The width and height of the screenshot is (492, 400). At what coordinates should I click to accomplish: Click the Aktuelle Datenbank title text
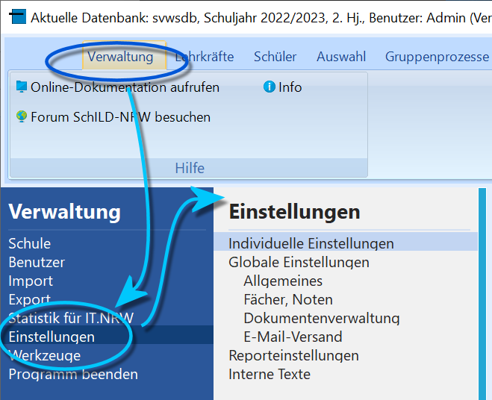point(261,18)
